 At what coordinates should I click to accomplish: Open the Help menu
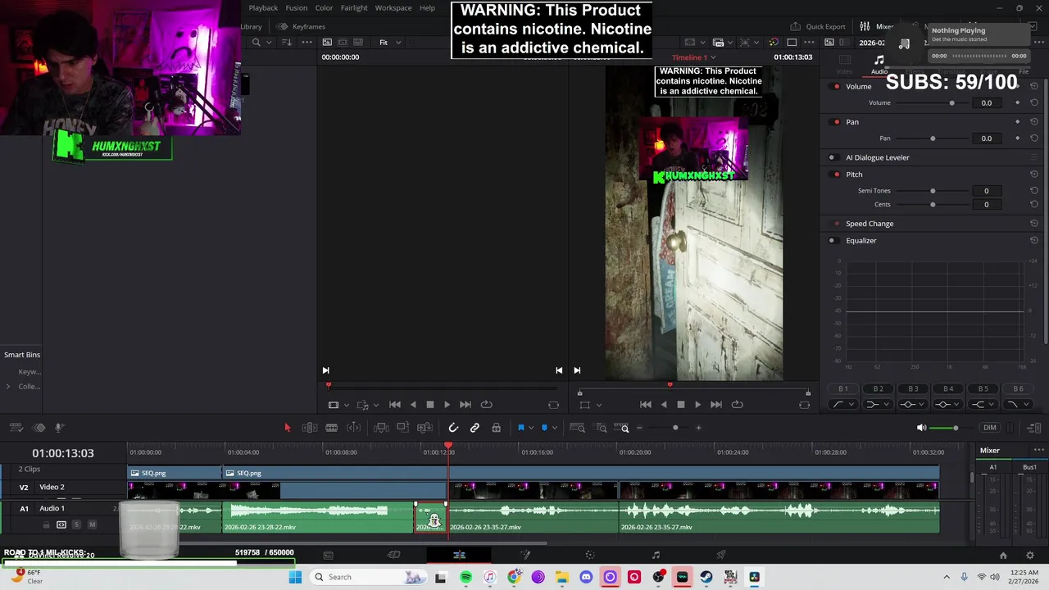428,8
